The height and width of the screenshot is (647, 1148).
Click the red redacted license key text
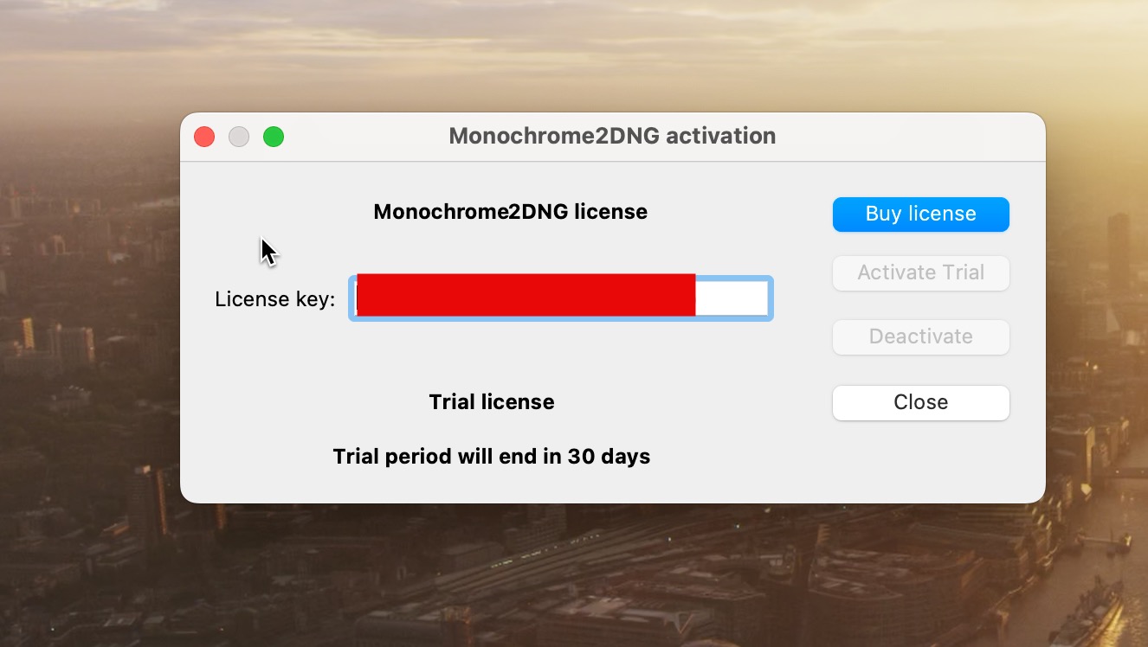click(526, 295)
